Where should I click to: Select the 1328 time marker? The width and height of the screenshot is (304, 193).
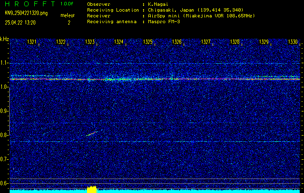point(235,42)
